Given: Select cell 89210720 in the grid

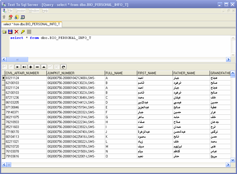Looking at the screenshot, I should coord(26,146).
